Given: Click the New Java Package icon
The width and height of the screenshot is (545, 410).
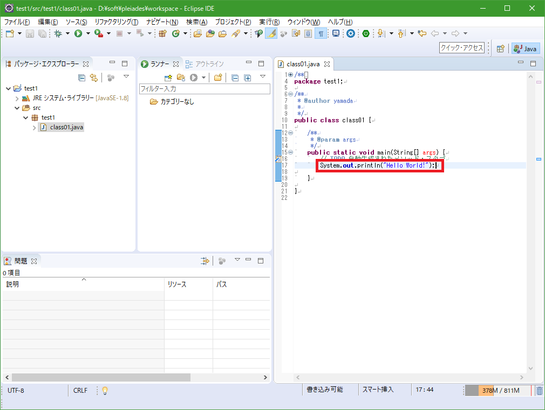Looking at the screenshot, I should click(x=162, y=34).
